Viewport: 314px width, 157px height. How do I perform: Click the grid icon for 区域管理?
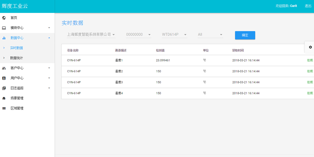(x=4, y=108)
